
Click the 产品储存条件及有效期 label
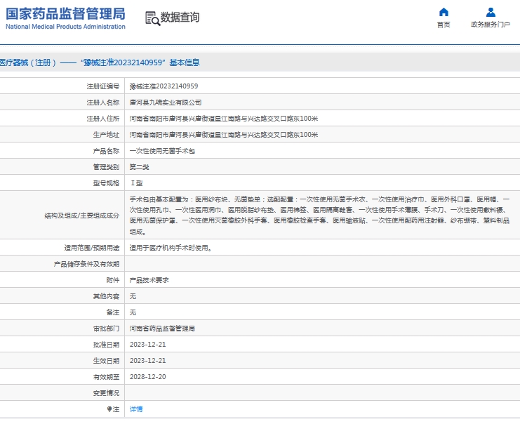click(x=86, y=264)
